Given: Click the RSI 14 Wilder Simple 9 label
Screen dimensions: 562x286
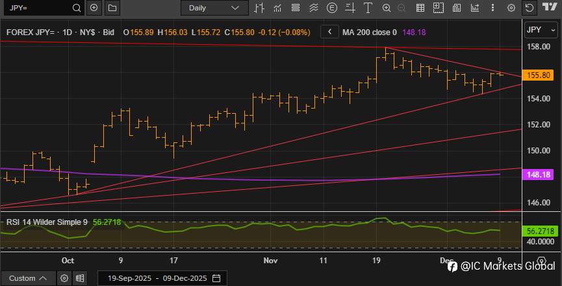Looking at the screenshot, I should pyautogui.click(x=47, y=222).
